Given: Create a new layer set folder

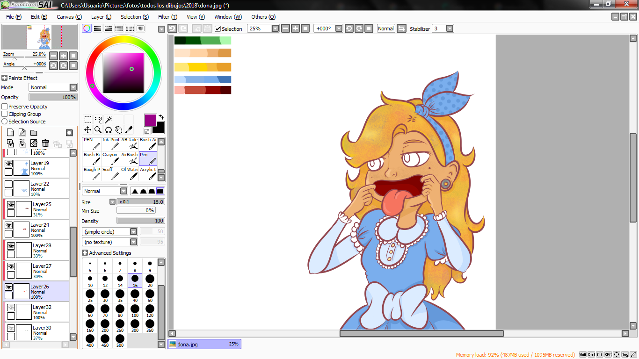Looking at the screenshot, I should click(34, 133).
